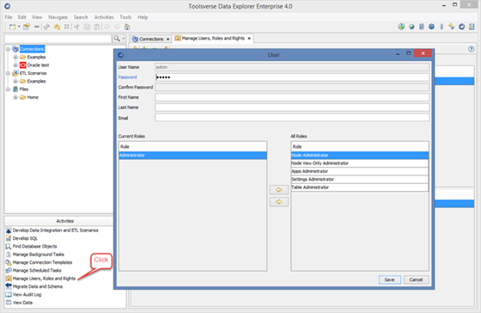Click Save in the User dialog
The image size is (481, 313).
(x=390, y=279)
